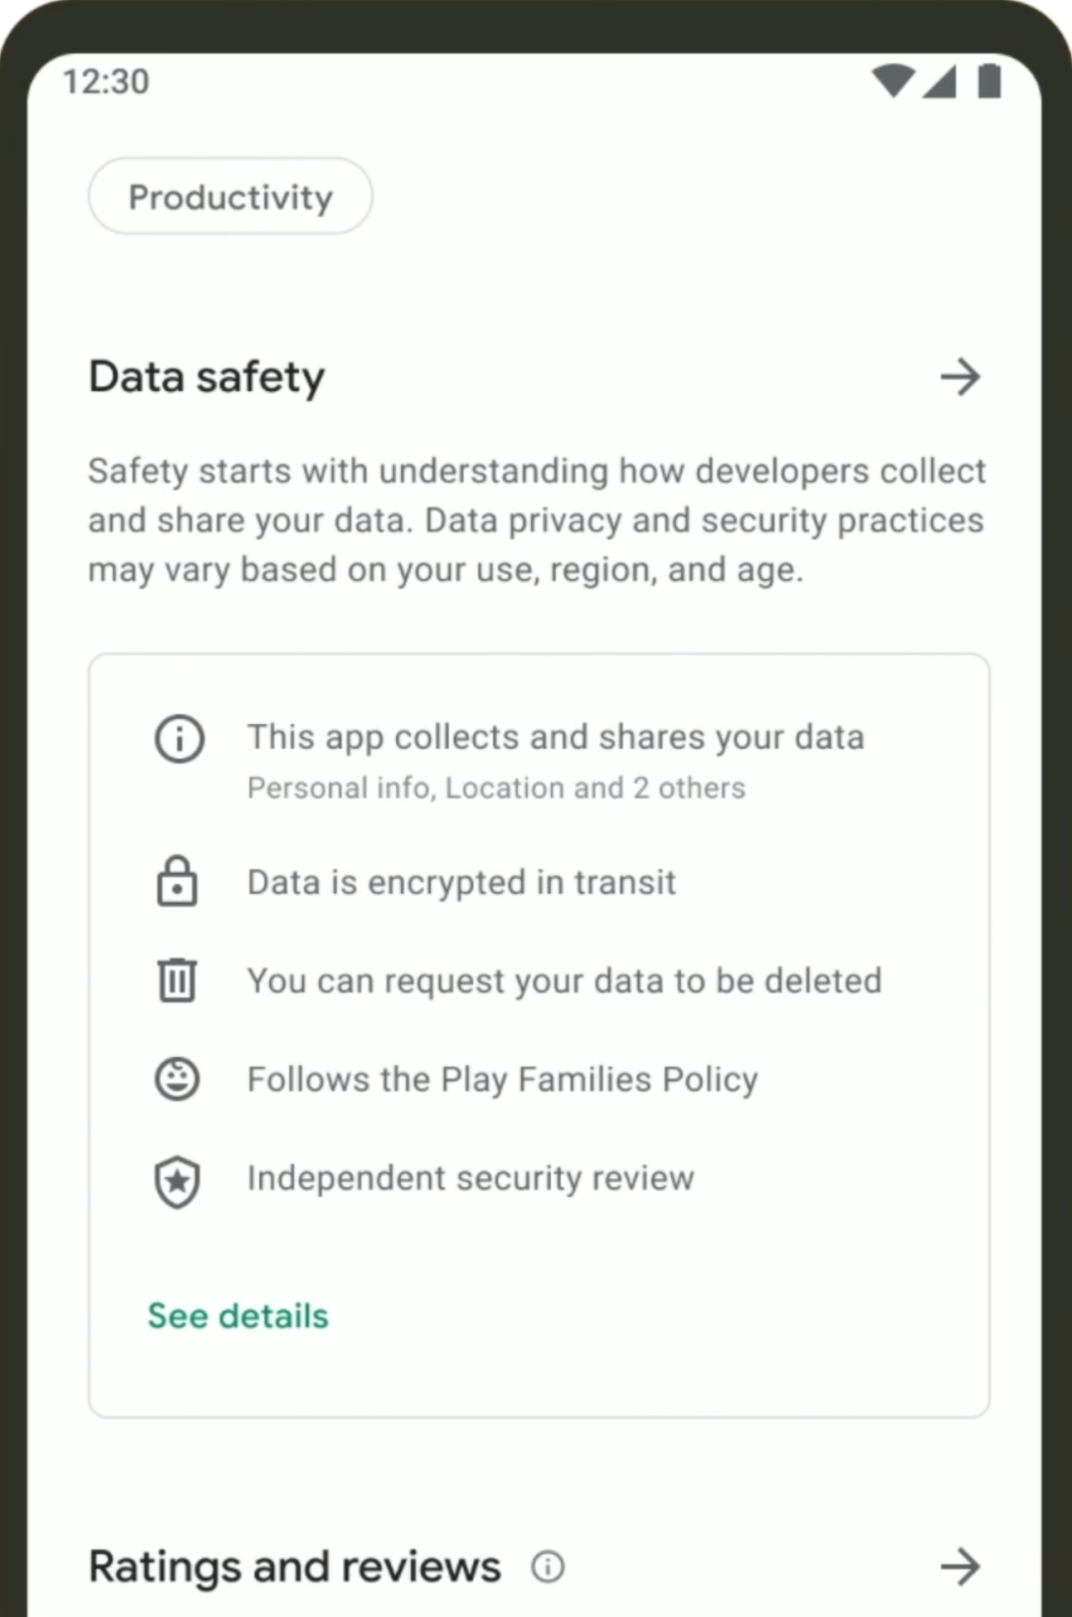
Task: Tap the smiley face Families Policy icon
Action: pyautogui.click(x=178, y=1079)
